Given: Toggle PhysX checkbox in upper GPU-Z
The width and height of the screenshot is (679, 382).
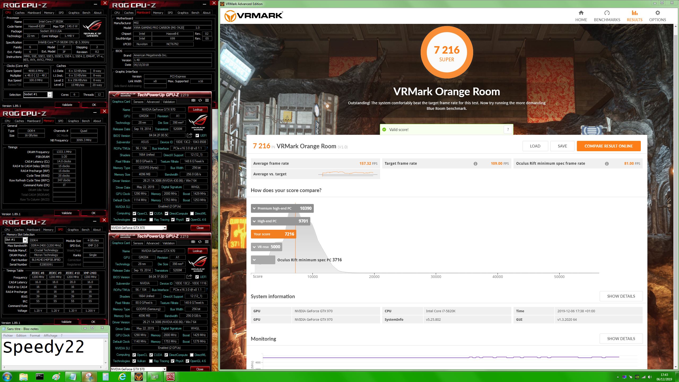Looking at the screenshot, I should coord(173,220).
